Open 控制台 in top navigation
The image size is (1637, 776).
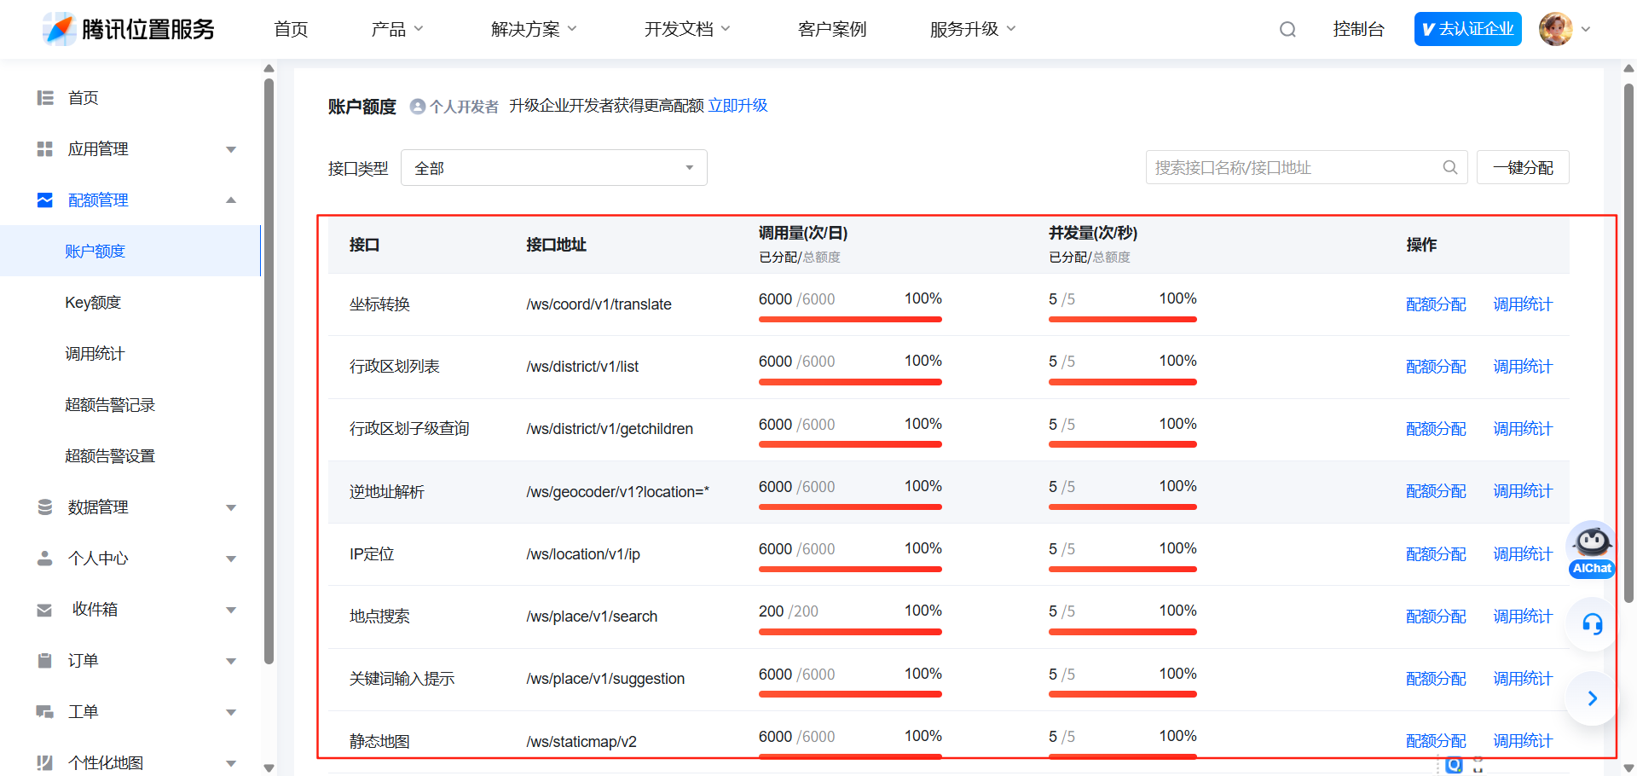pos(1358,29)
